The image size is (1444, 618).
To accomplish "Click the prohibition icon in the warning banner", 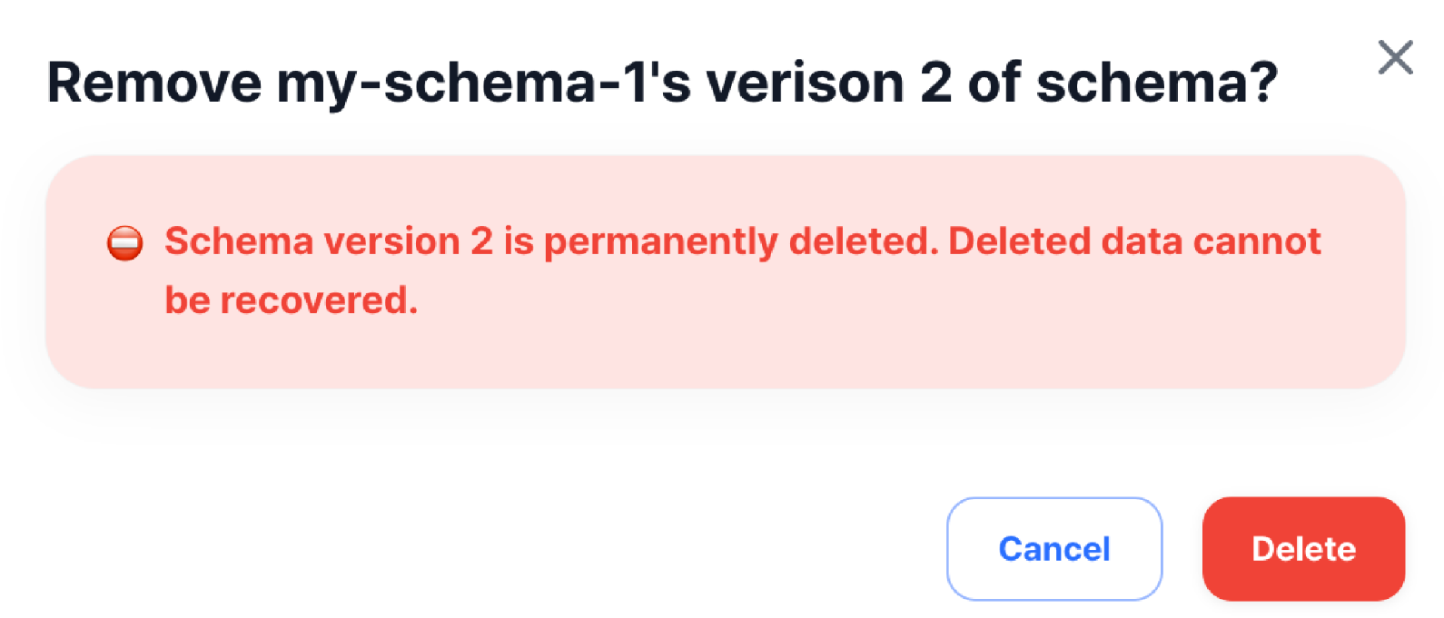I will 124,242.
